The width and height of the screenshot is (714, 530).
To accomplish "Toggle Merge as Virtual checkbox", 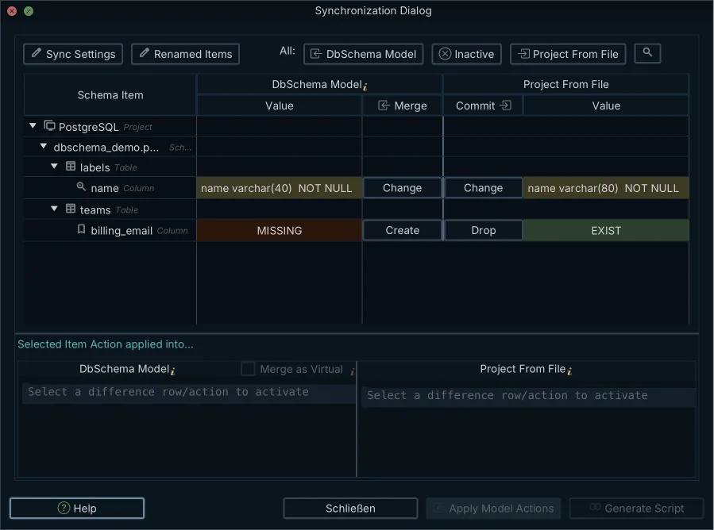I will coord(248,368).
